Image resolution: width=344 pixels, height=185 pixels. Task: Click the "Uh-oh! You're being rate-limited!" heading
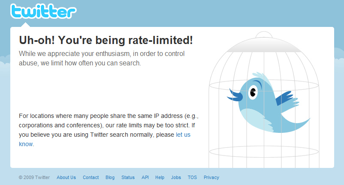tap(106, 40)
